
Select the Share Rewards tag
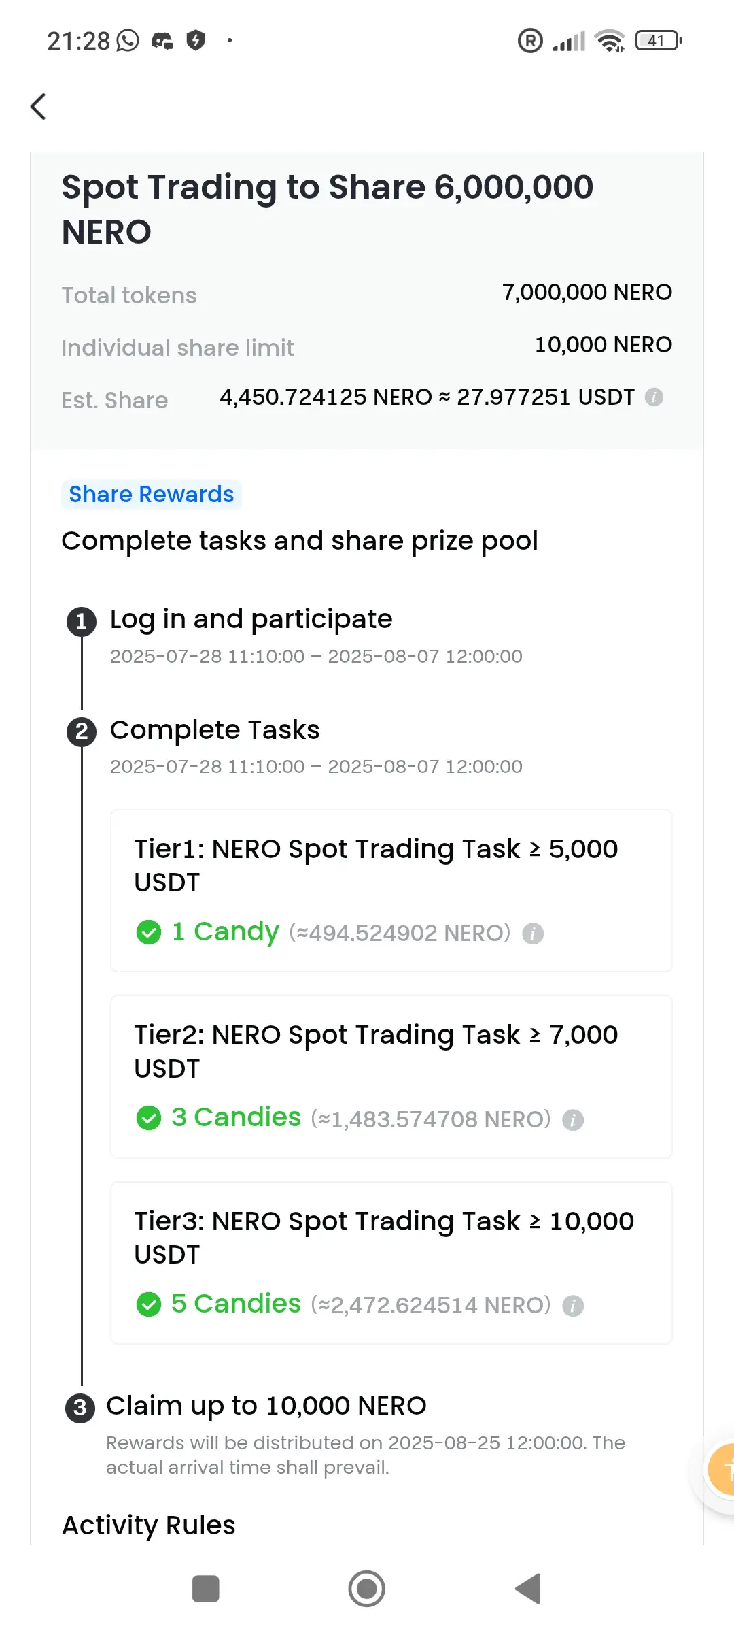pos(152,494)
